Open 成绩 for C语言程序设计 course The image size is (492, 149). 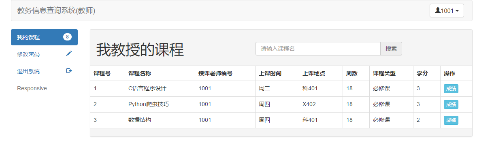(451, 89)
